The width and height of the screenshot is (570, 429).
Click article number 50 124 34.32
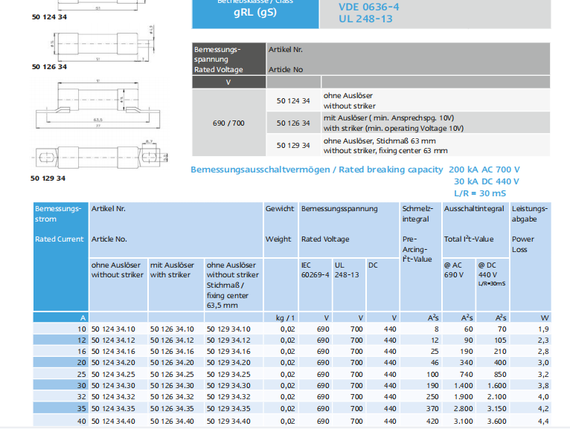pos(113,397)
